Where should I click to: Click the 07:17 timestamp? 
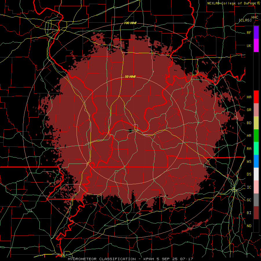186,259
